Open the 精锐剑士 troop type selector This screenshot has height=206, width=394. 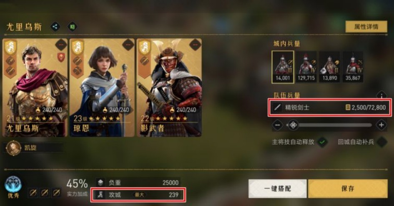pyautogui.click(x=330, y=108)
